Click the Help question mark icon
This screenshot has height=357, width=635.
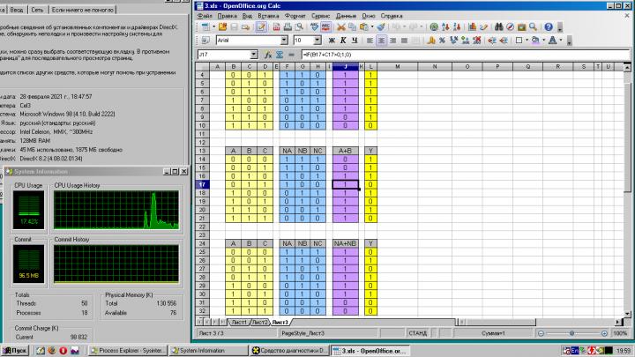(548, 26)
